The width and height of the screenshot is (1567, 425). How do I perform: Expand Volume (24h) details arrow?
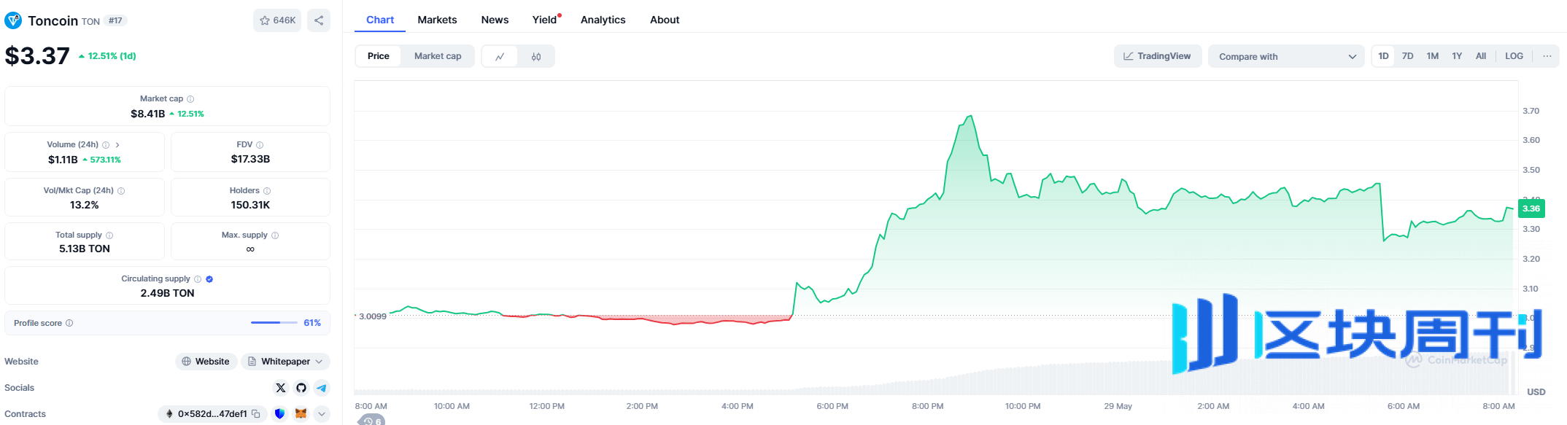pyautogui.click(x=117, y=145)
